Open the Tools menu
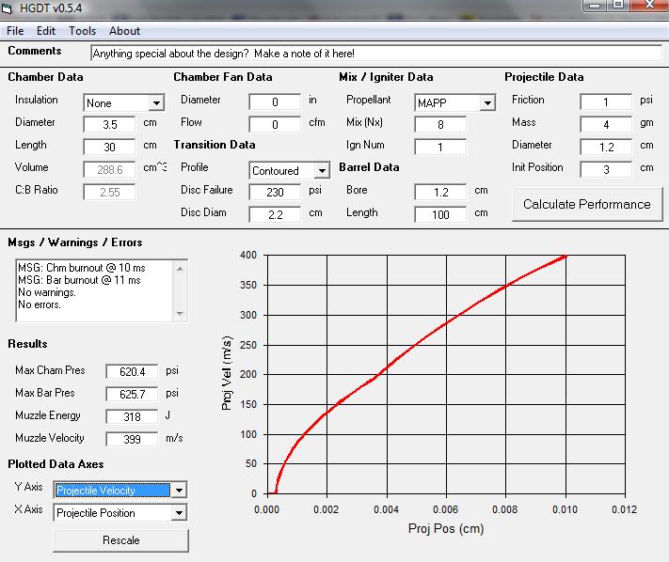This screenshot has height=562, width=669. (x=82, y=31)
